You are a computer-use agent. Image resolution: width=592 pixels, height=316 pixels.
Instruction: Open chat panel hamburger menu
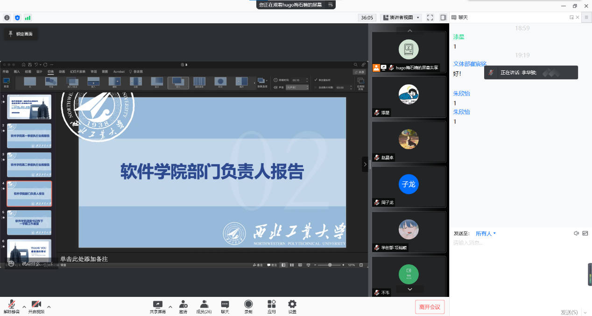[x=585, y=17]
